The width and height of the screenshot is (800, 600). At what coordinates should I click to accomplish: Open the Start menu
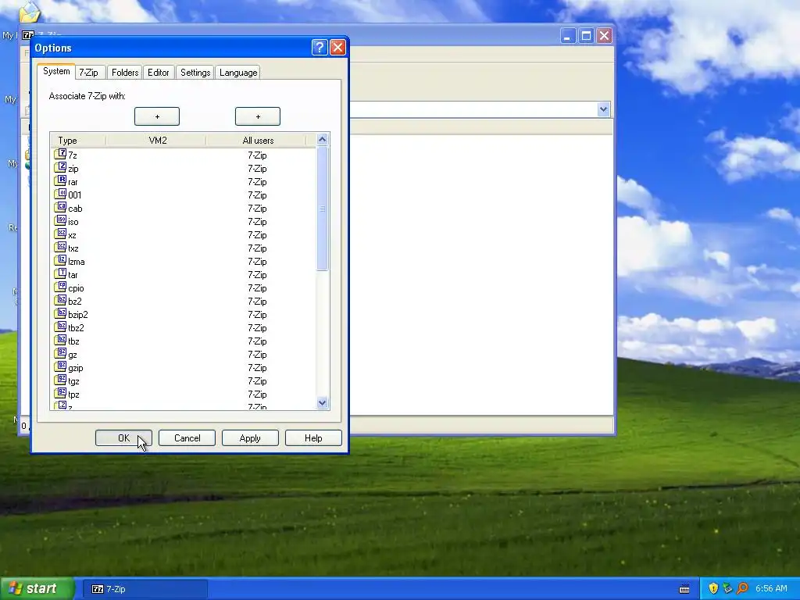(x=37, y=588)
